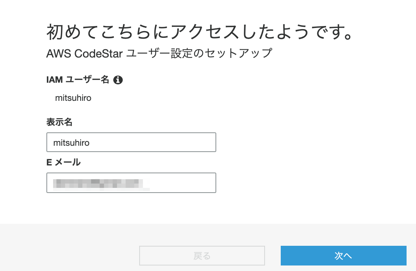
Task: Click the heading 初めてこちらにアクセスしたようです。
Action: coord(200,32)
